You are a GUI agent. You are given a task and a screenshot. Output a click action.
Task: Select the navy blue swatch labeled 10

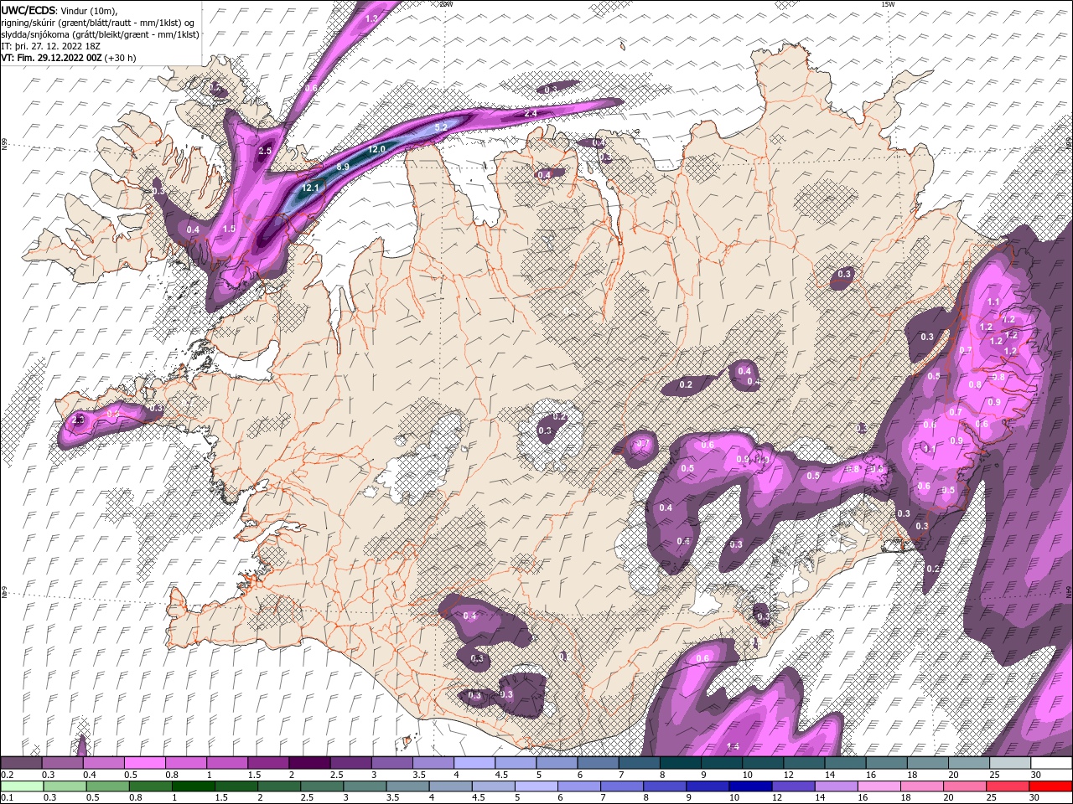749,786
